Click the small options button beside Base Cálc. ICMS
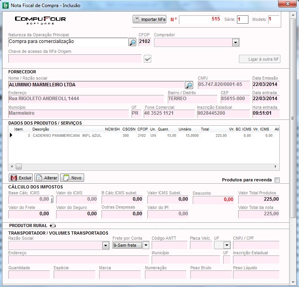299x287 pixels. pyautogui.click(x=52, y=200)
